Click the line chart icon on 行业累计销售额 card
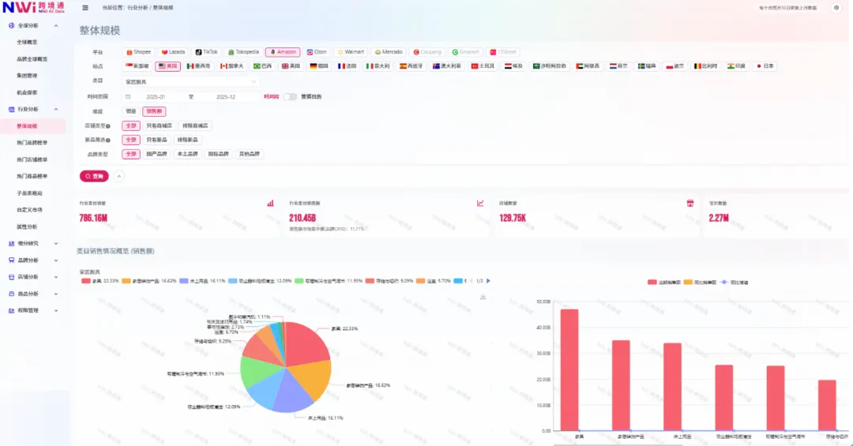 click(480, 203)
